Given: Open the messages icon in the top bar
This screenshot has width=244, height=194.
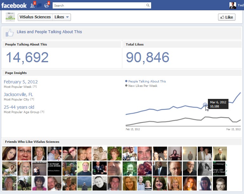Looking at the screenshot, I should (39, 6).
